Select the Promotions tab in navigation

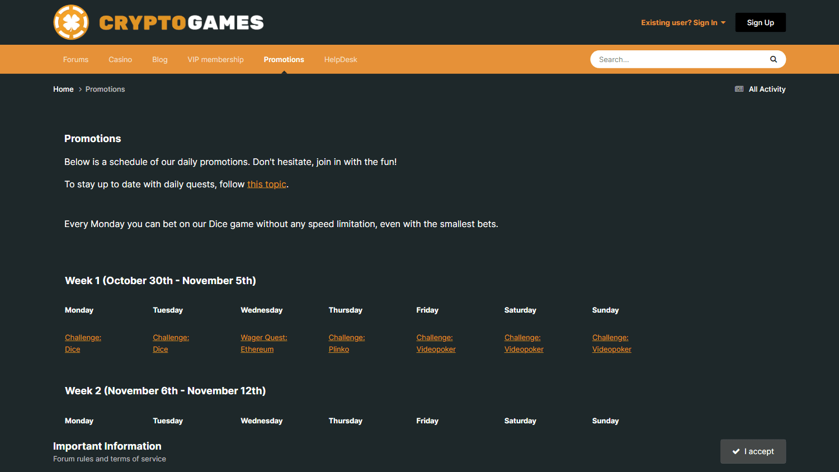284,59
